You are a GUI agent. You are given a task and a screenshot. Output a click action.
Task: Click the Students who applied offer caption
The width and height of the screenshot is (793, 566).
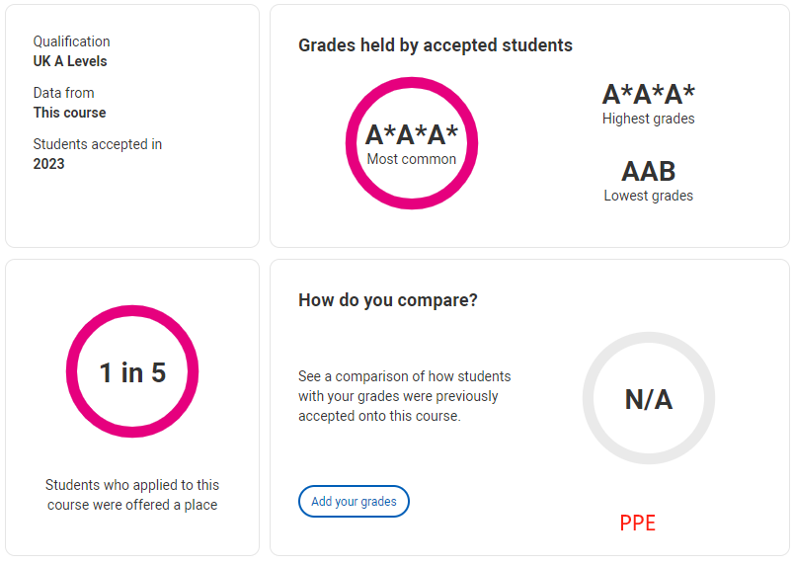pos(132,495)
